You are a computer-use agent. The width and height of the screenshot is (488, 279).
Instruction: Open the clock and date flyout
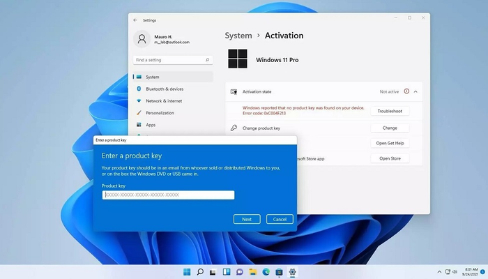coord(470,272)
